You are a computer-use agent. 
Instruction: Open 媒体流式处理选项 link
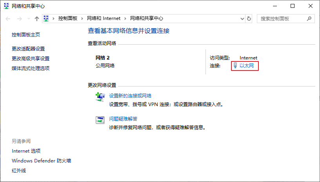coord(31,68)
